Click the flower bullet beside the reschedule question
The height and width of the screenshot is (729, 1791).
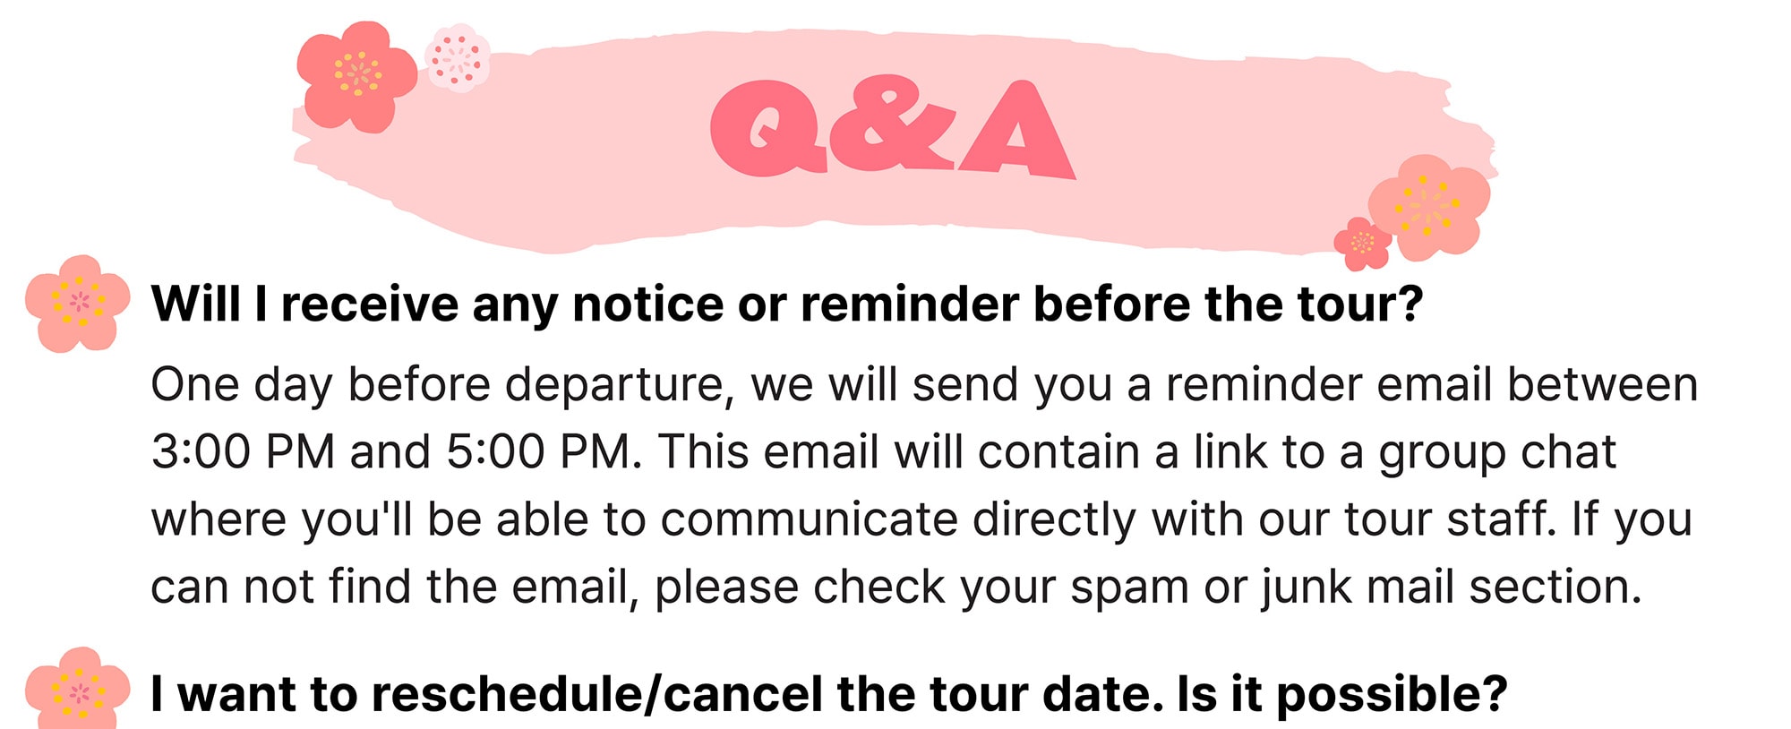click(78, 690)
